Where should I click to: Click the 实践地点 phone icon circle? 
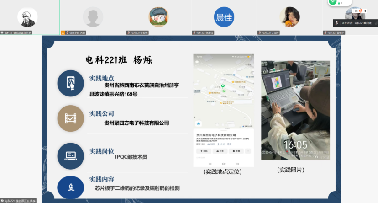click(x=71, y=83)
